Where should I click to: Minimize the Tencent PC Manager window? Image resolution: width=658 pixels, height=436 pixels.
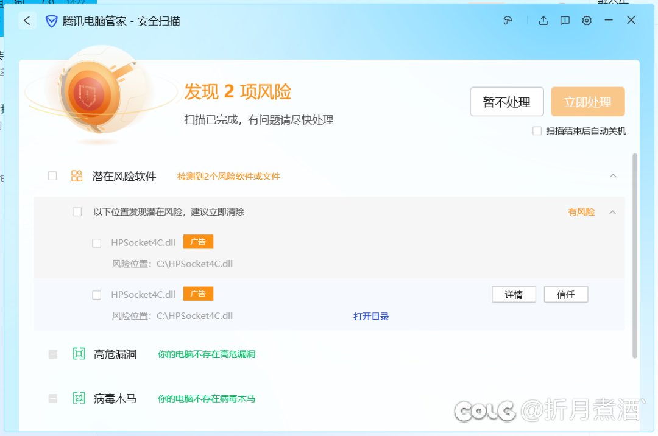[609, 20]
